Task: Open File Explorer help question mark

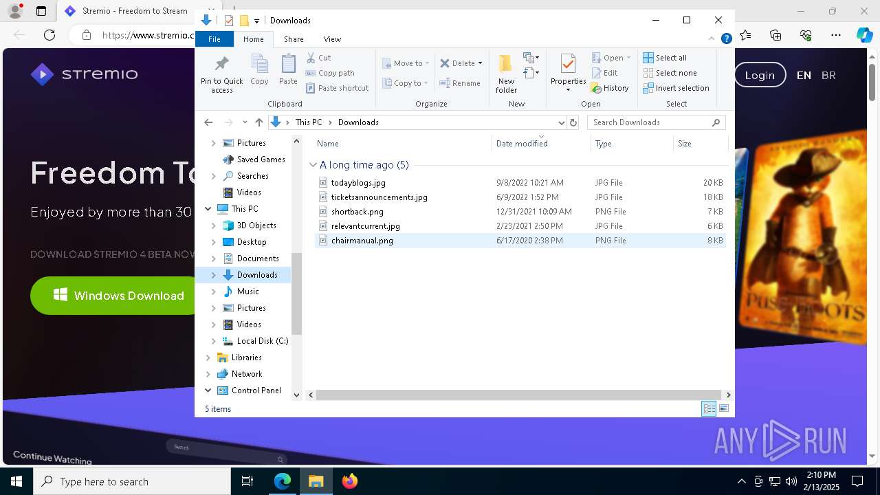Action: (726, 39)
